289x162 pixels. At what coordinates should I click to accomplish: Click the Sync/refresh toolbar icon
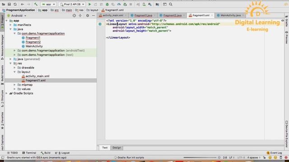(x=15, y=4)
